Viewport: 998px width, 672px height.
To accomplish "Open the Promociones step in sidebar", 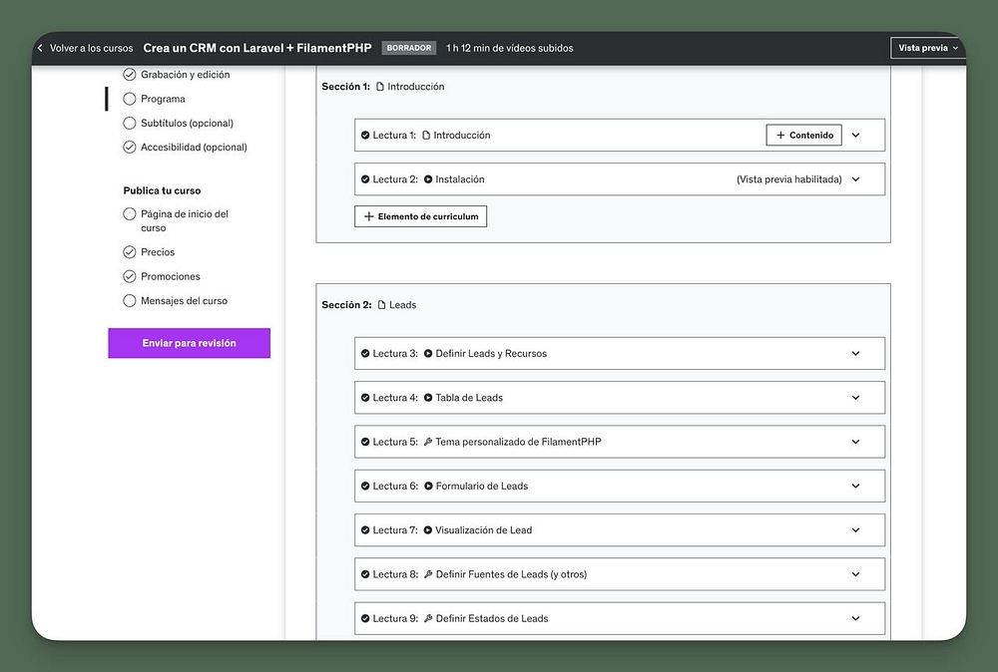I will coord(171,276).
